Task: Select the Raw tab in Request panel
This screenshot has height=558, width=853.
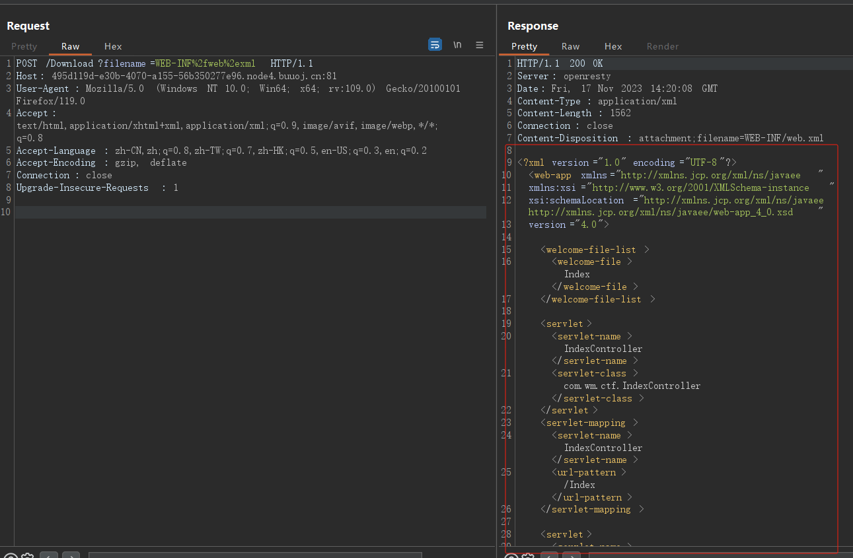Action: coord(71,46)
